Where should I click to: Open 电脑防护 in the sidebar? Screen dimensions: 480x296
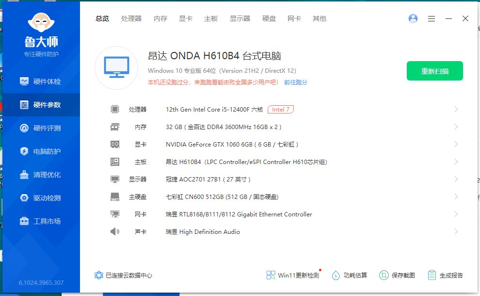tap(41, 151)
